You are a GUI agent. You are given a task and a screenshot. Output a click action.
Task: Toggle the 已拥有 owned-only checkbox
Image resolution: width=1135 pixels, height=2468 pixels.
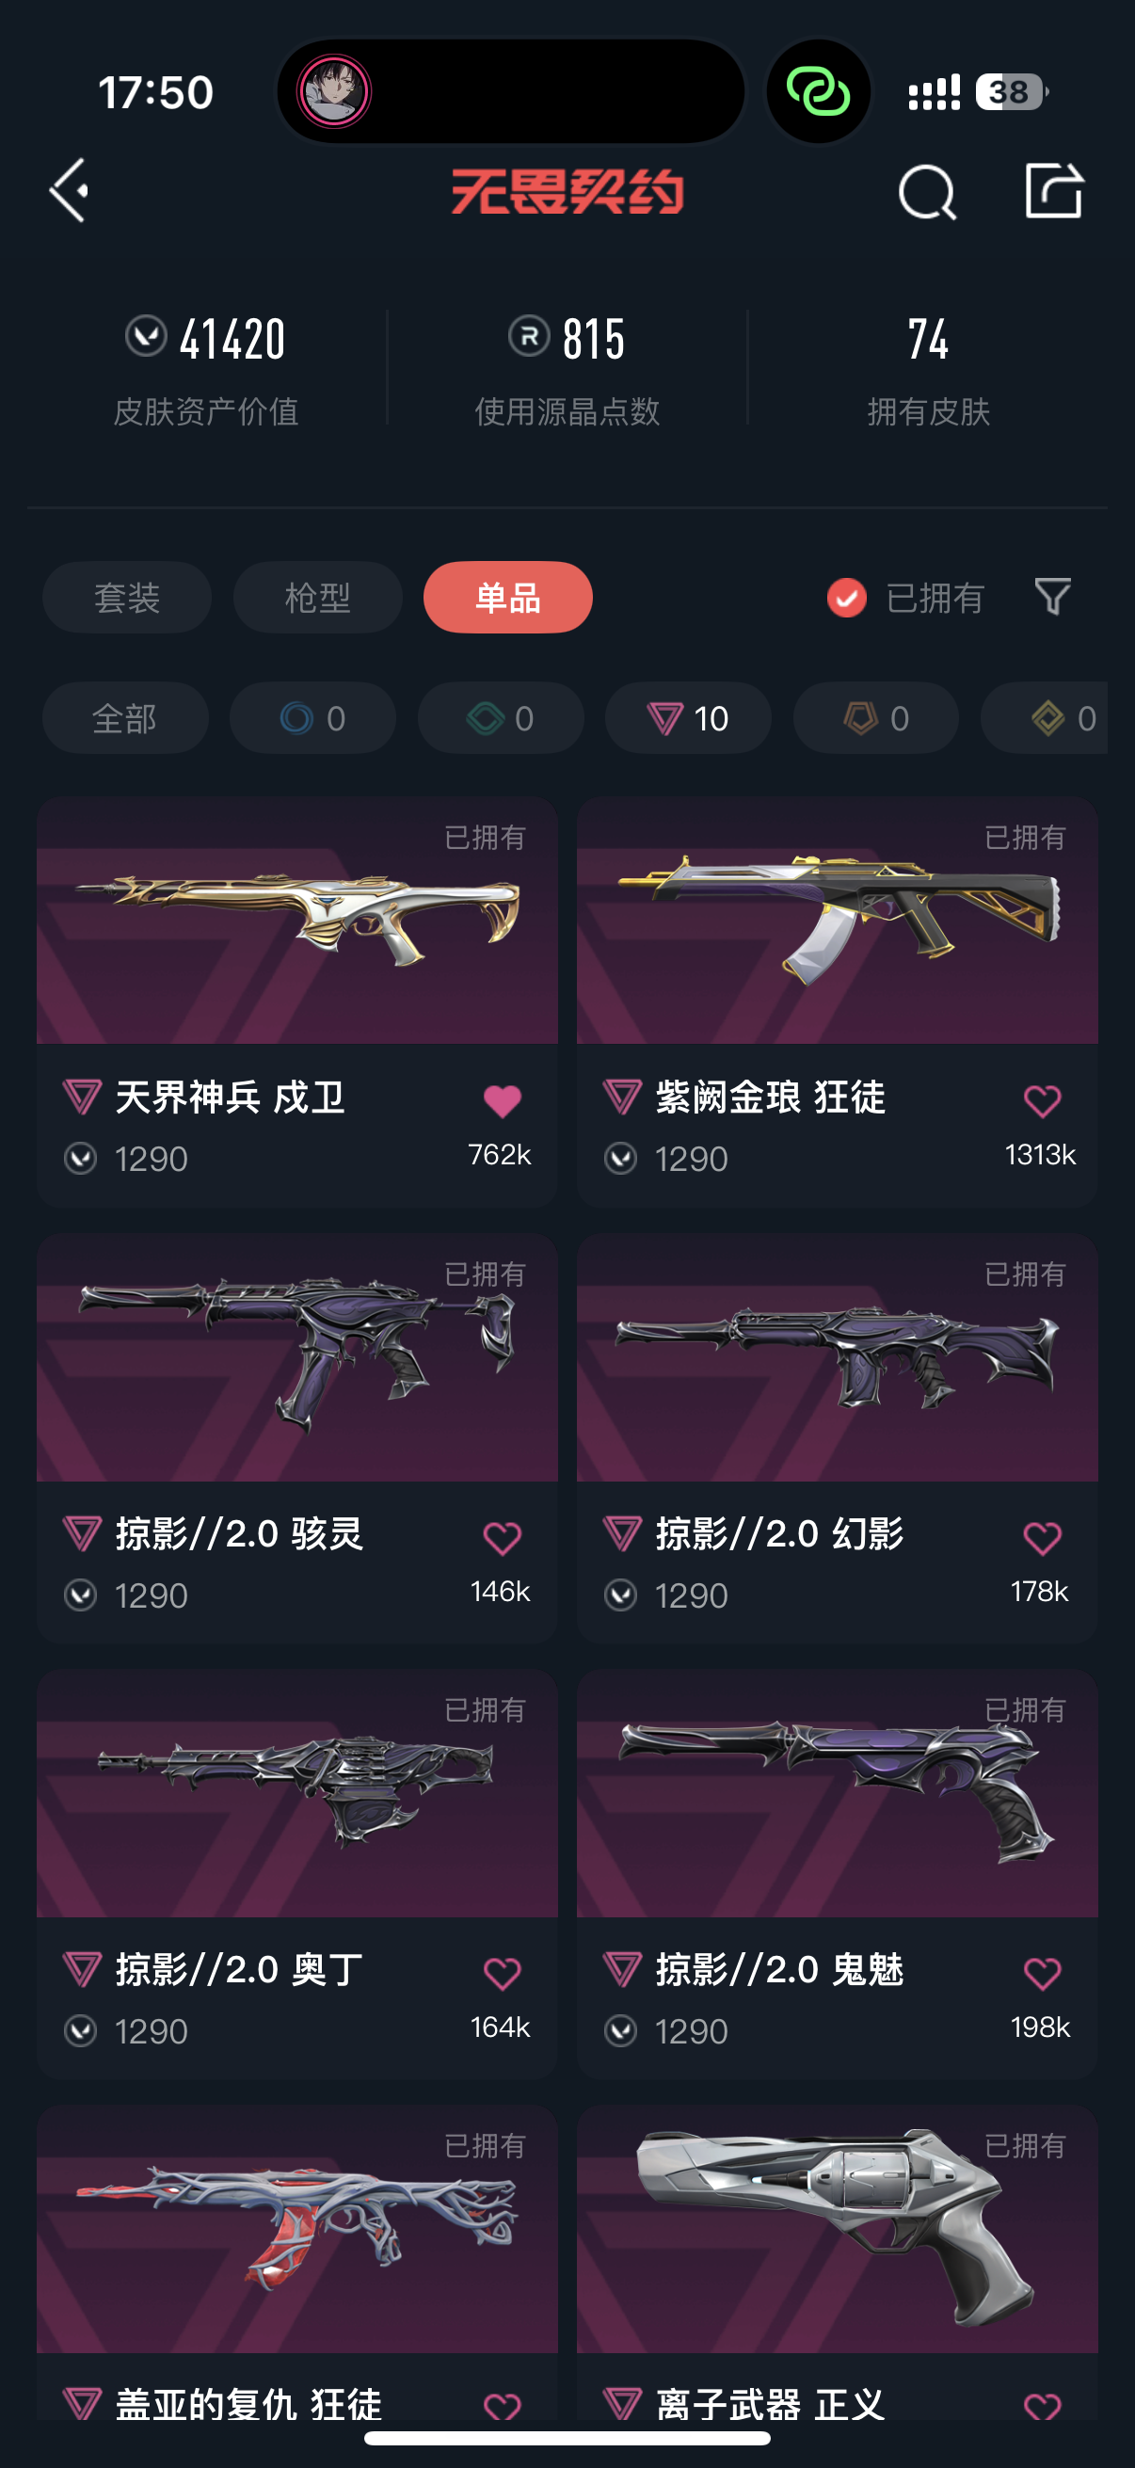(x=847, y=598)
